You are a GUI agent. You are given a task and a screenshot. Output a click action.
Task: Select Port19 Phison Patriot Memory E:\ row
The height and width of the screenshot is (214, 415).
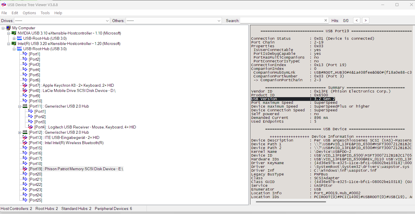(x=76, y=169)
